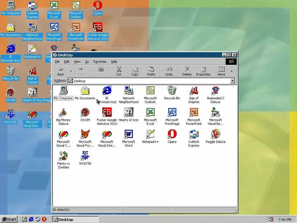Select Microsoft Visual Ba… shortcut

point(215,117)
